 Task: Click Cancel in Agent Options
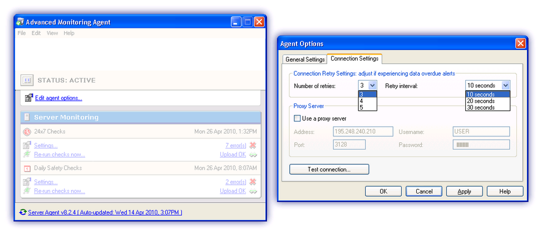coord(424,191)
